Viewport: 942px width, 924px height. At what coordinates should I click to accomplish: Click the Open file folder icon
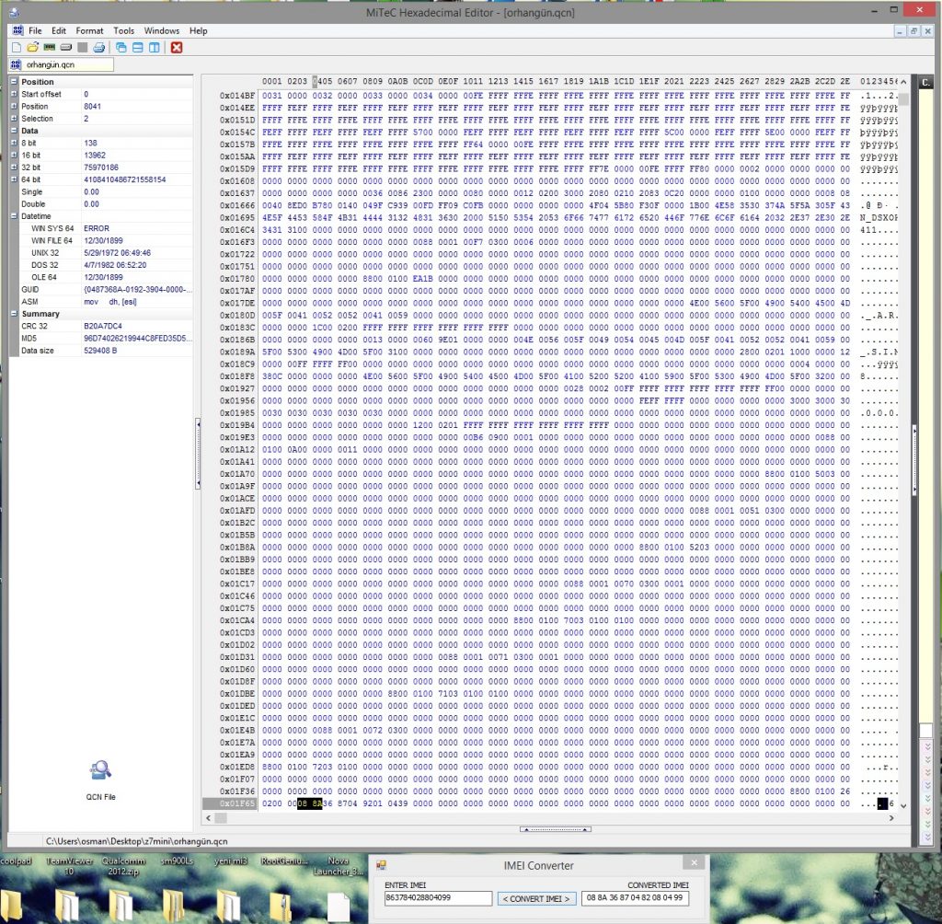[33, 47]
